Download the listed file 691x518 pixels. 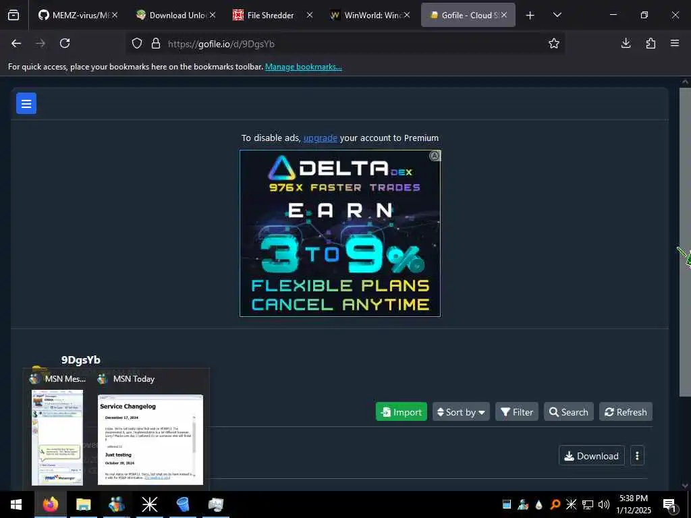click(592, 456)
